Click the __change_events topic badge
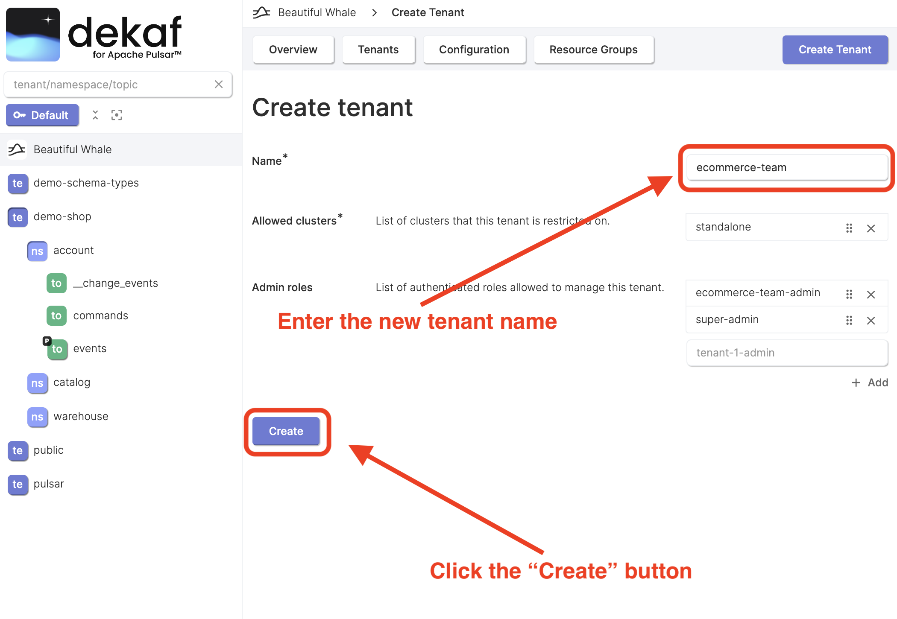This screenshot has width=897, height=619. [56, 283]
